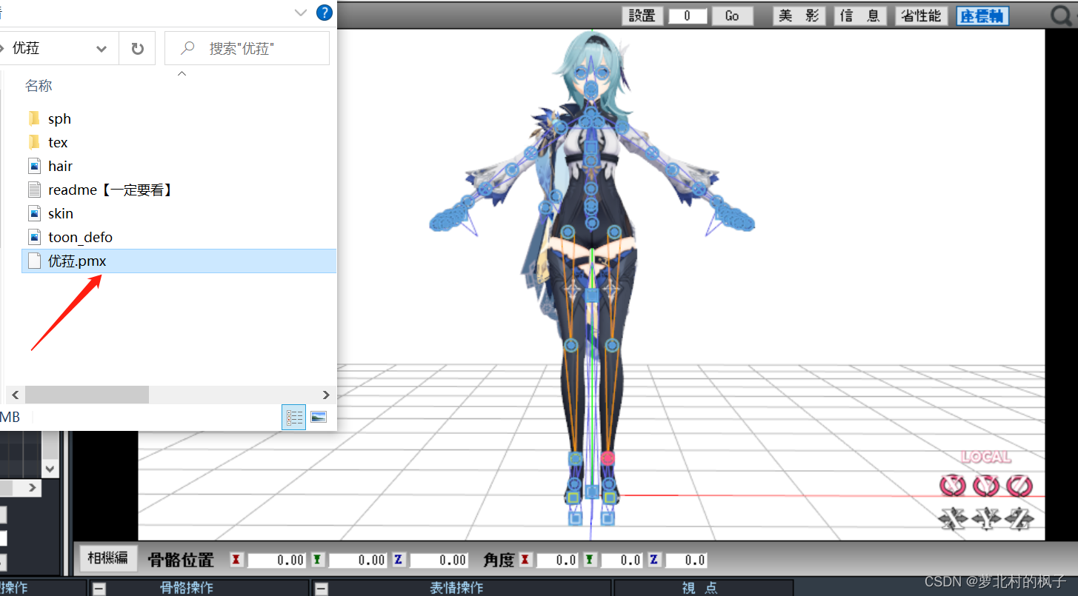Click the hair image file icon
This screenshot has width=1078, height=596.
point(34,166)
